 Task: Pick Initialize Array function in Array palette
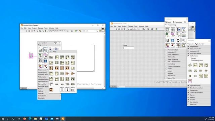coord(51,63)
